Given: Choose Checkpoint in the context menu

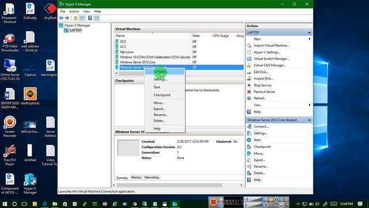Looking at the screenshot, I should (x=165, y=95).
